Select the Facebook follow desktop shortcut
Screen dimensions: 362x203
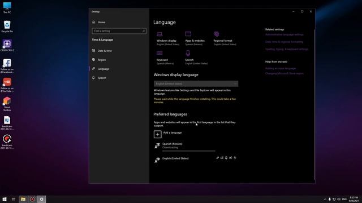(x=7, y=66)
